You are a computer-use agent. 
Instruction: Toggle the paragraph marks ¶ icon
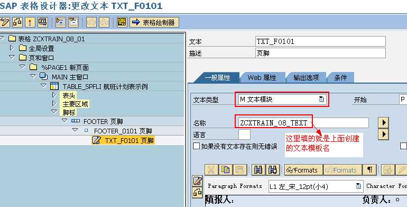pos(370,170)
